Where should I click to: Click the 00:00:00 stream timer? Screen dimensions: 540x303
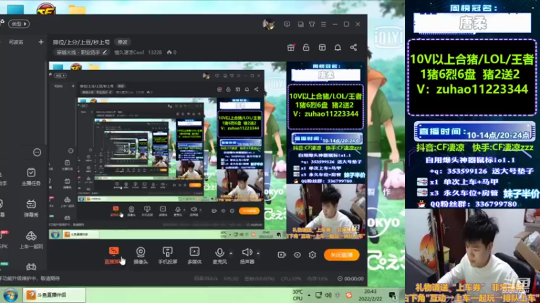coord(350,279)
